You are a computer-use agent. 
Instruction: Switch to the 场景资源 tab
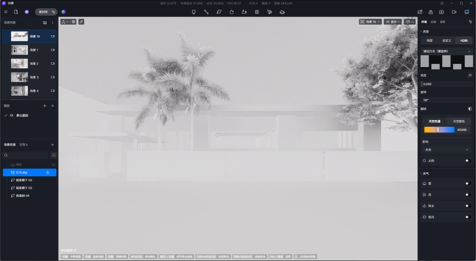click(x=10, y=145)
